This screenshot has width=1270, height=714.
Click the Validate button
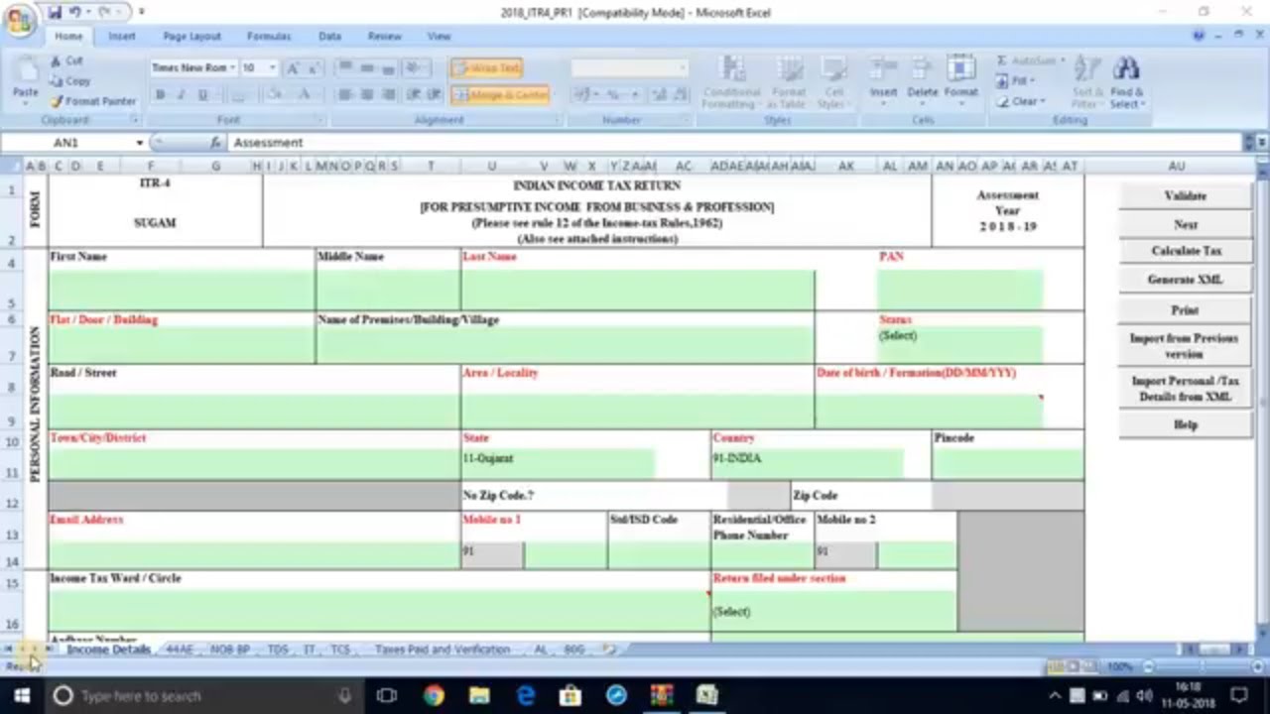(1186, 196)
